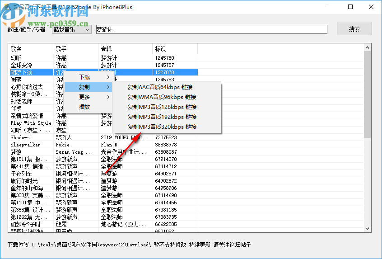Minimize the music download tool window
Viewport: 382px width, 259px height.
[x=330, y=7]
